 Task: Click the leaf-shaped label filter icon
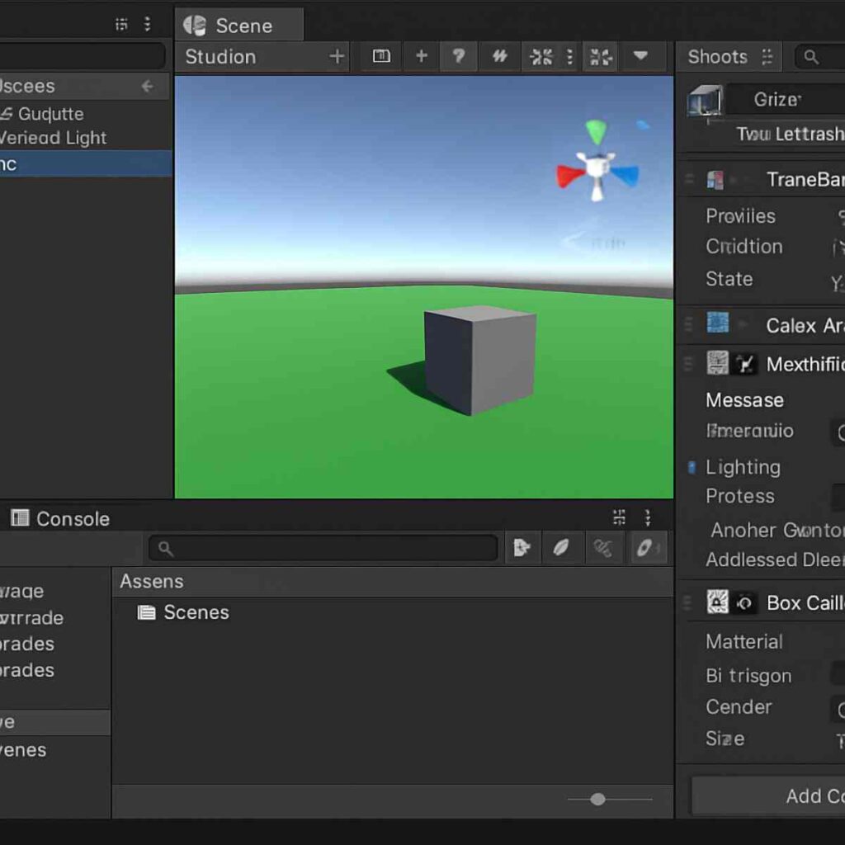[x=561, y=548]
